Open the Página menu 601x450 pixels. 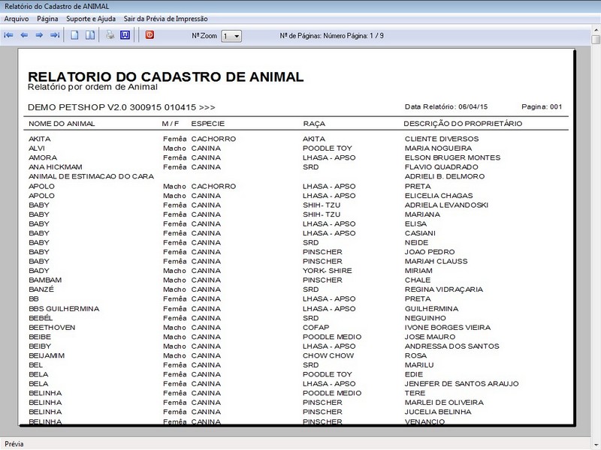pos(47,19)
